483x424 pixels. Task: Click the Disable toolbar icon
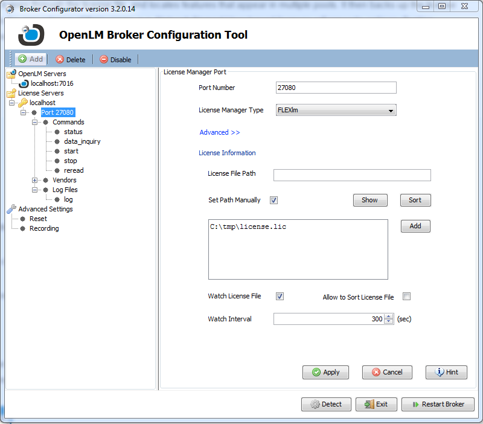(104, 59)
